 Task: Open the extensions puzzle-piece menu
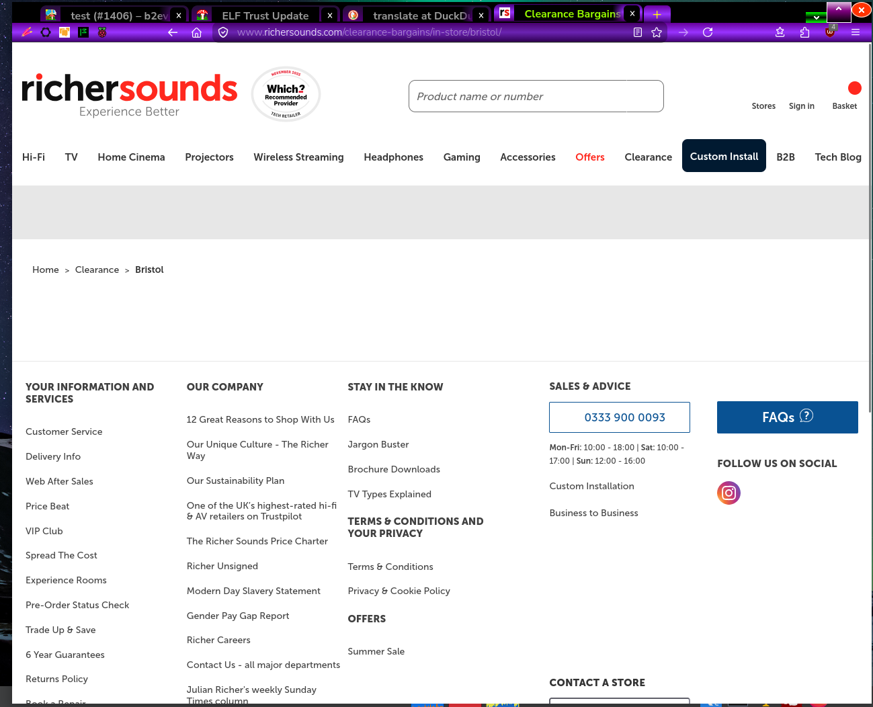[804, 32]
